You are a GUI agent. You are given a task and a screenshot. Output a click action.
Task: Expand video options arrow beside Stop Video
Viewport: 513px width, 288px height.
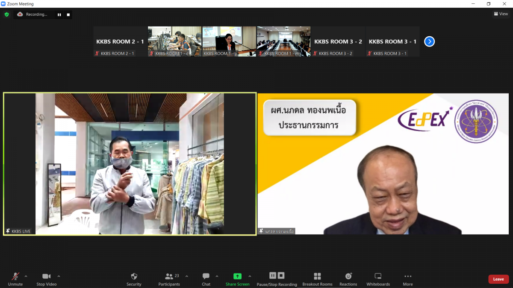[x=59, y=276]
